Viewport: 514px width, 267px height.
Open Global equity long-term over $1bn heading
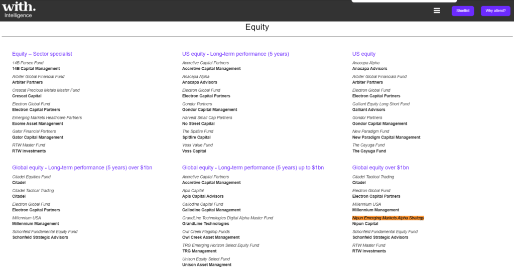click(x=82, y=168)
